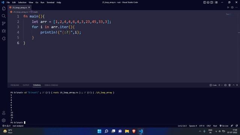Run the code with the play icon
240x135 pixels.
coord(228,7)
